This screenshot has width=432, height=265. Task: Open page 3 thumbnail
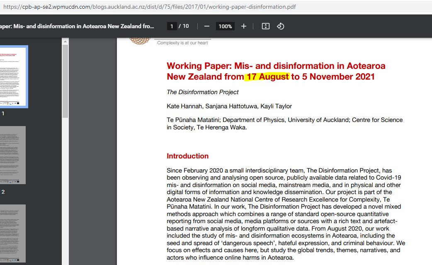click(13, 233)
